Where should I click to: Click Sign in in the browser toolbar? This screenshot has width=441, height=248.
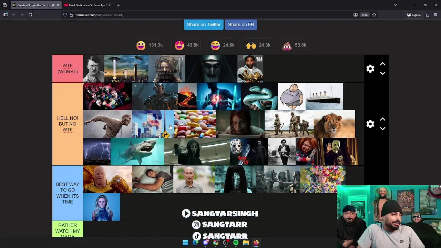point(414,15)
